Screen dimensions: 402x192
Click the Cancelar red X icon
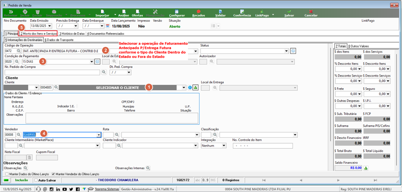coord(311,11)
